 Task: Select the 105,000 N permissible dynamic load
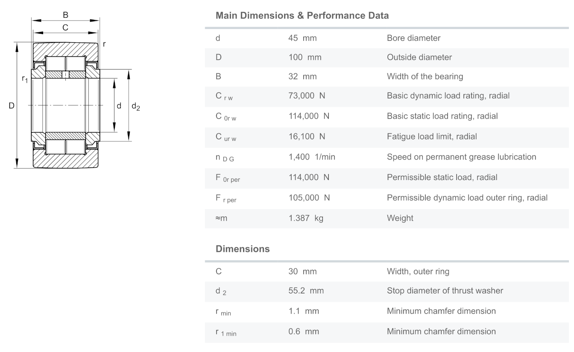point(309,198)
